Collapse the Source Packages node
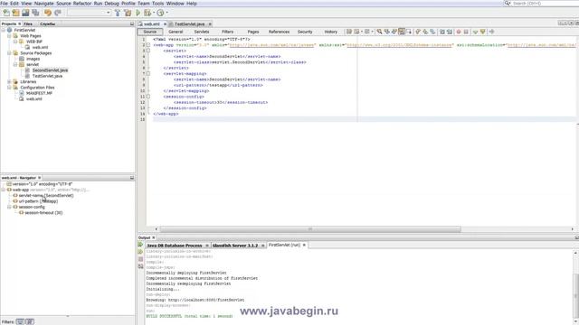The width and height of the screenshot is (579, 325). 9,53
